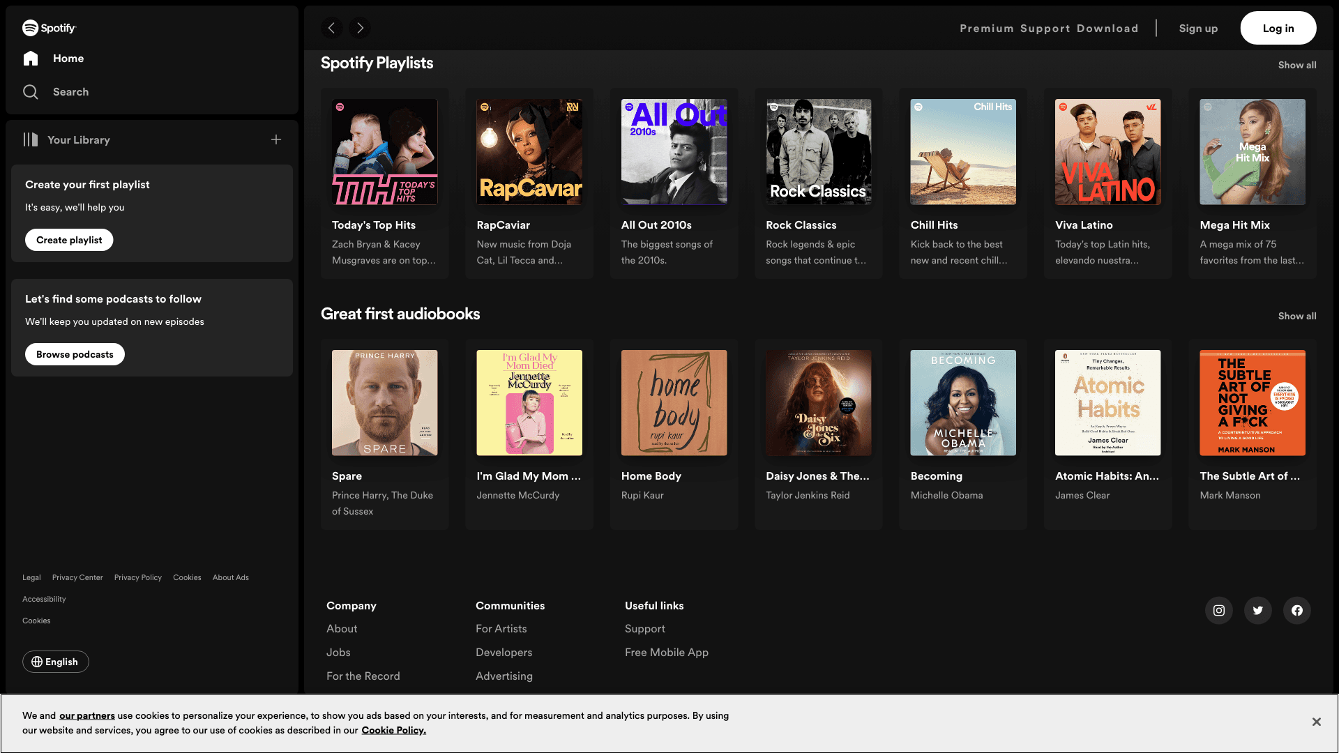Open the Today's Top Hits playlist cover
Image resolution: width=1339 pixels, height=753 pixels.
pyautogui.click(x=385, y=152)
